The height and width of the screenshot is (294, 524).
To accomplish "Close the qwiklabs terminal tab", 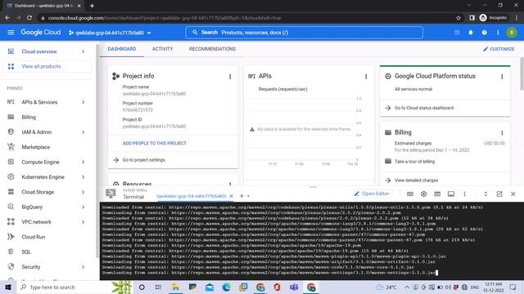I will (231, 196).
